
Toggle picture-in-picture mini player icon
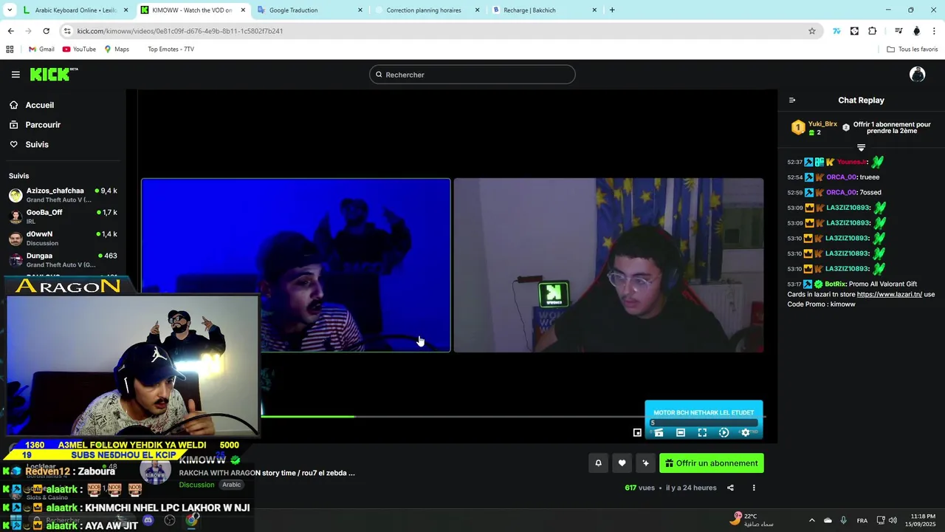(637, 433)
